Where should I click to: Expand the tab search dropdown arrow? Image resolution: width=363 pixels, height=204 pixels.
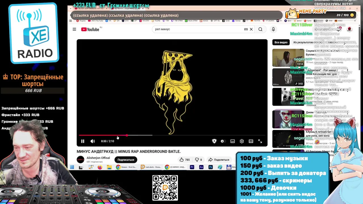tap(71, 8)
